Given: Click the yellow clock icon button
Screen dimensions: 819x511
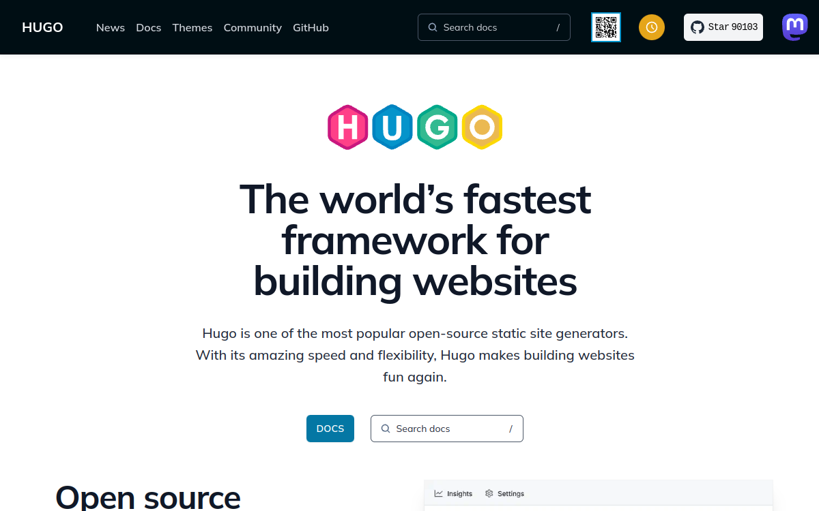Looking at the screenshot, I should (652, 27).
